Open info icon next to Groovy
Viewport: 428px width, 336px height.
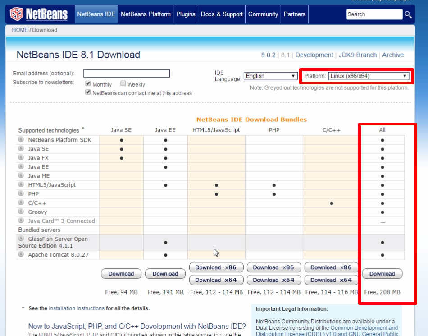(21, 212)
